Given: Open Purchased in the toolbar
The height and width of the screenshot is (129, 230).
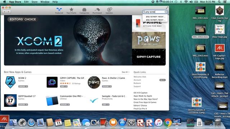Looking at the screenshot, I should tap(97, 11).
